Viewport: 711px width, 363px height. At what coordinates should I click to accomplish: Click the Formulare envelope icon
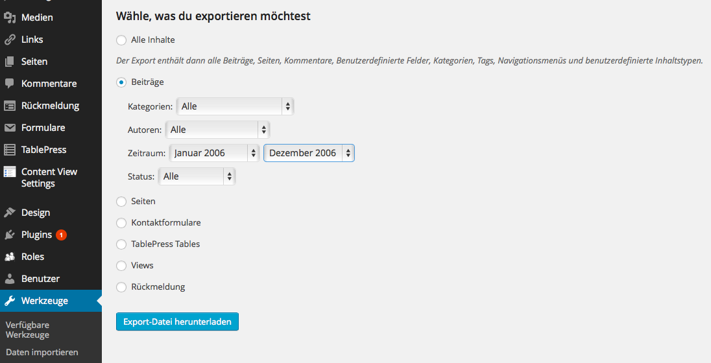[x=10, y=128]
